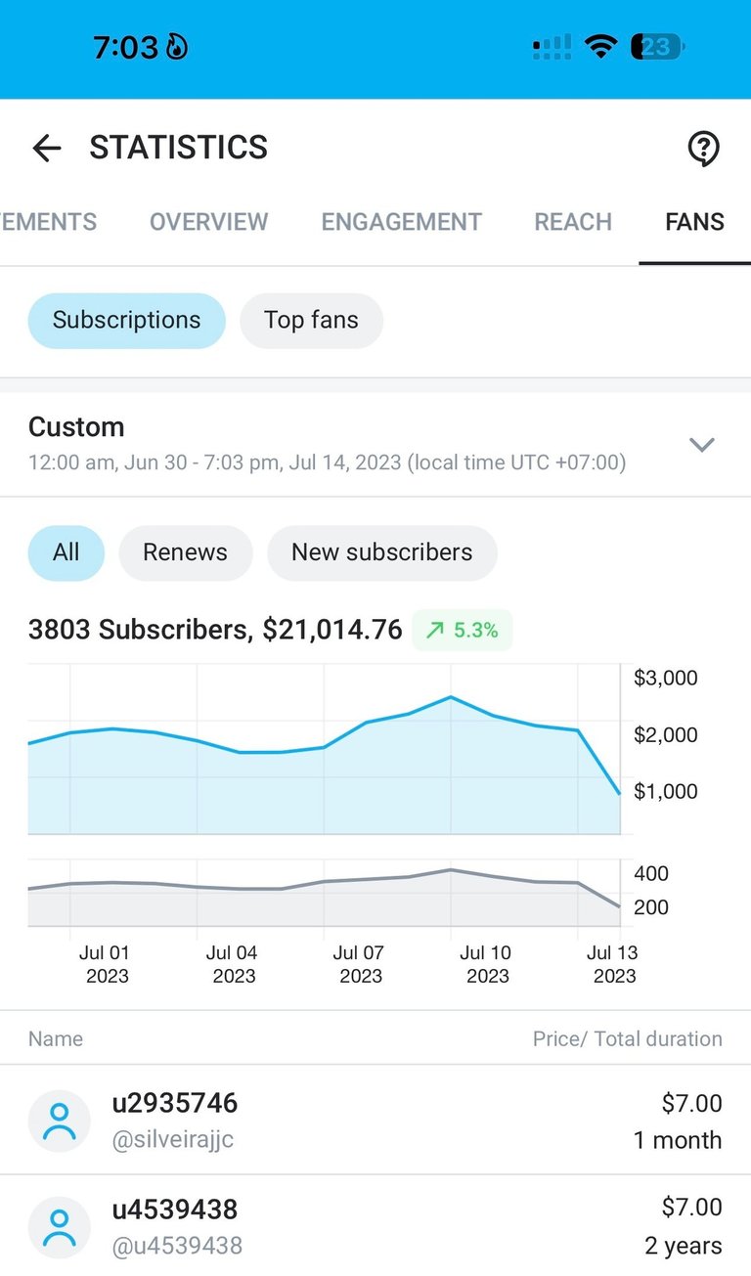Tap the Jul 10 peak on earnings chart

coord(451,697)
